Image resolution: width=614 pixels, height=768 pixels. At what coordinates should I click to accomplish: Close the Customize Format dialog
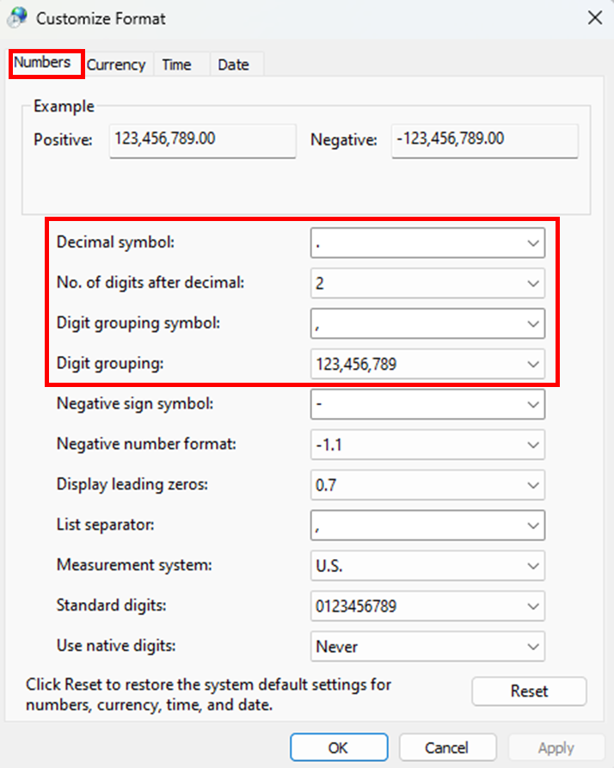(x=593, y=17)
